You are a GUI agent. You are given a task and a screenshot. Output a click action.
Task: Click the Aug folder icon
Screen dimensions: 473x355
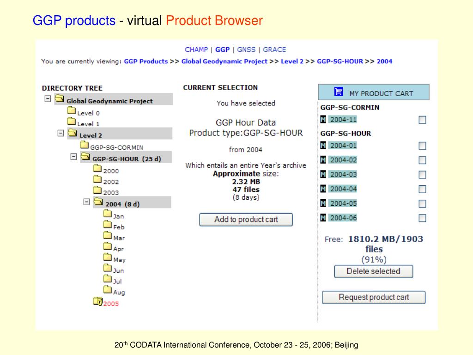[x=107, y=289]
